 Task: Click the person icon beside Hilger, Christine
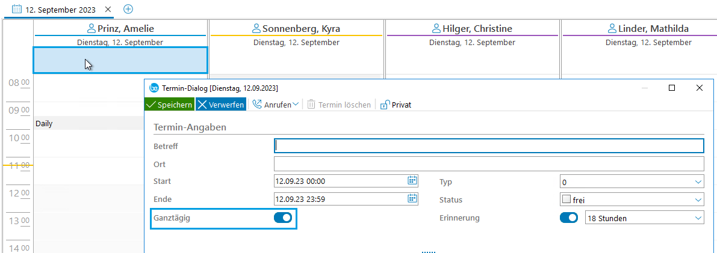[x=437, y=29]
